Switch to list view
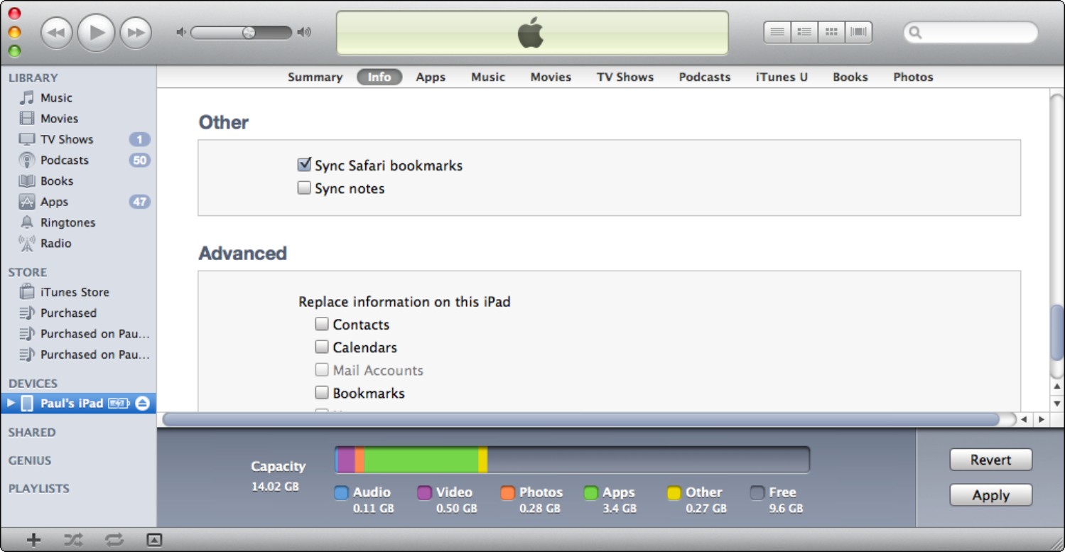The height and width of the screenshot is (552, 1065). pos(777,32)
